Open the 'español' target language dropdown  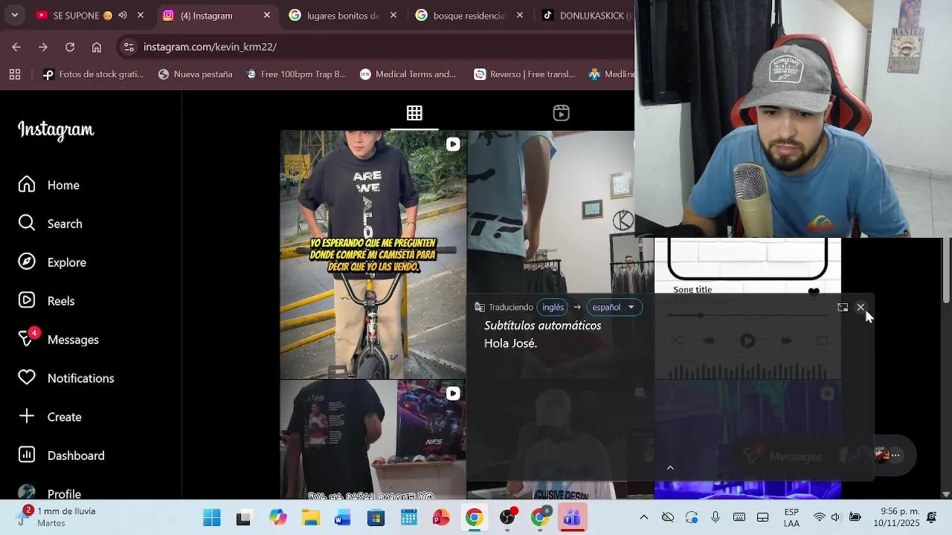[614, 307]
